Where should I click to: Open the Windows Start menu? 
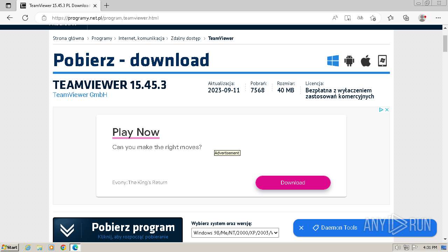pos(10,247)
